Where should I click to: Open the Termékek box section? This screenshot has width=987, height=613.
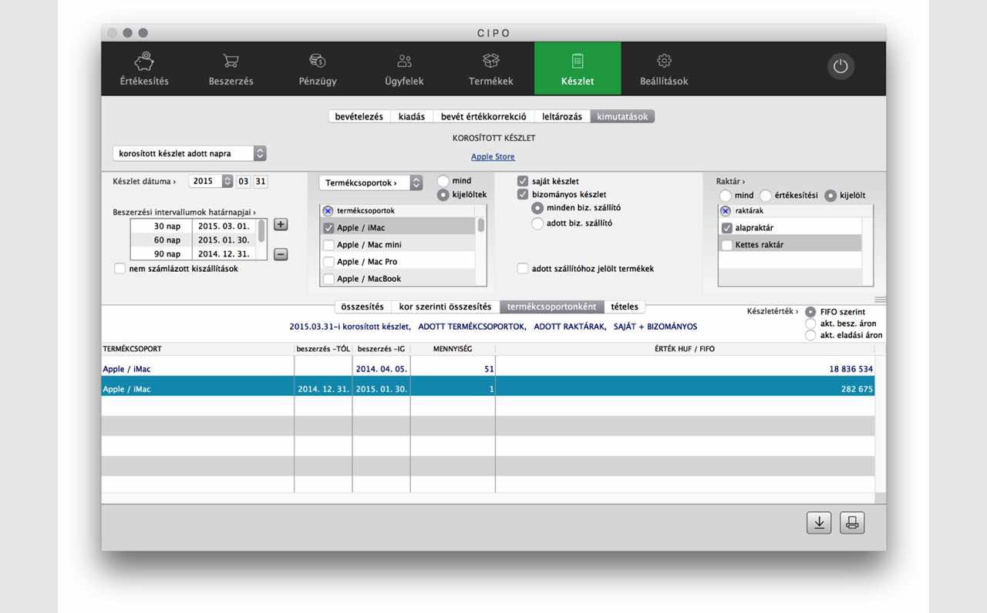coord(490,69)
